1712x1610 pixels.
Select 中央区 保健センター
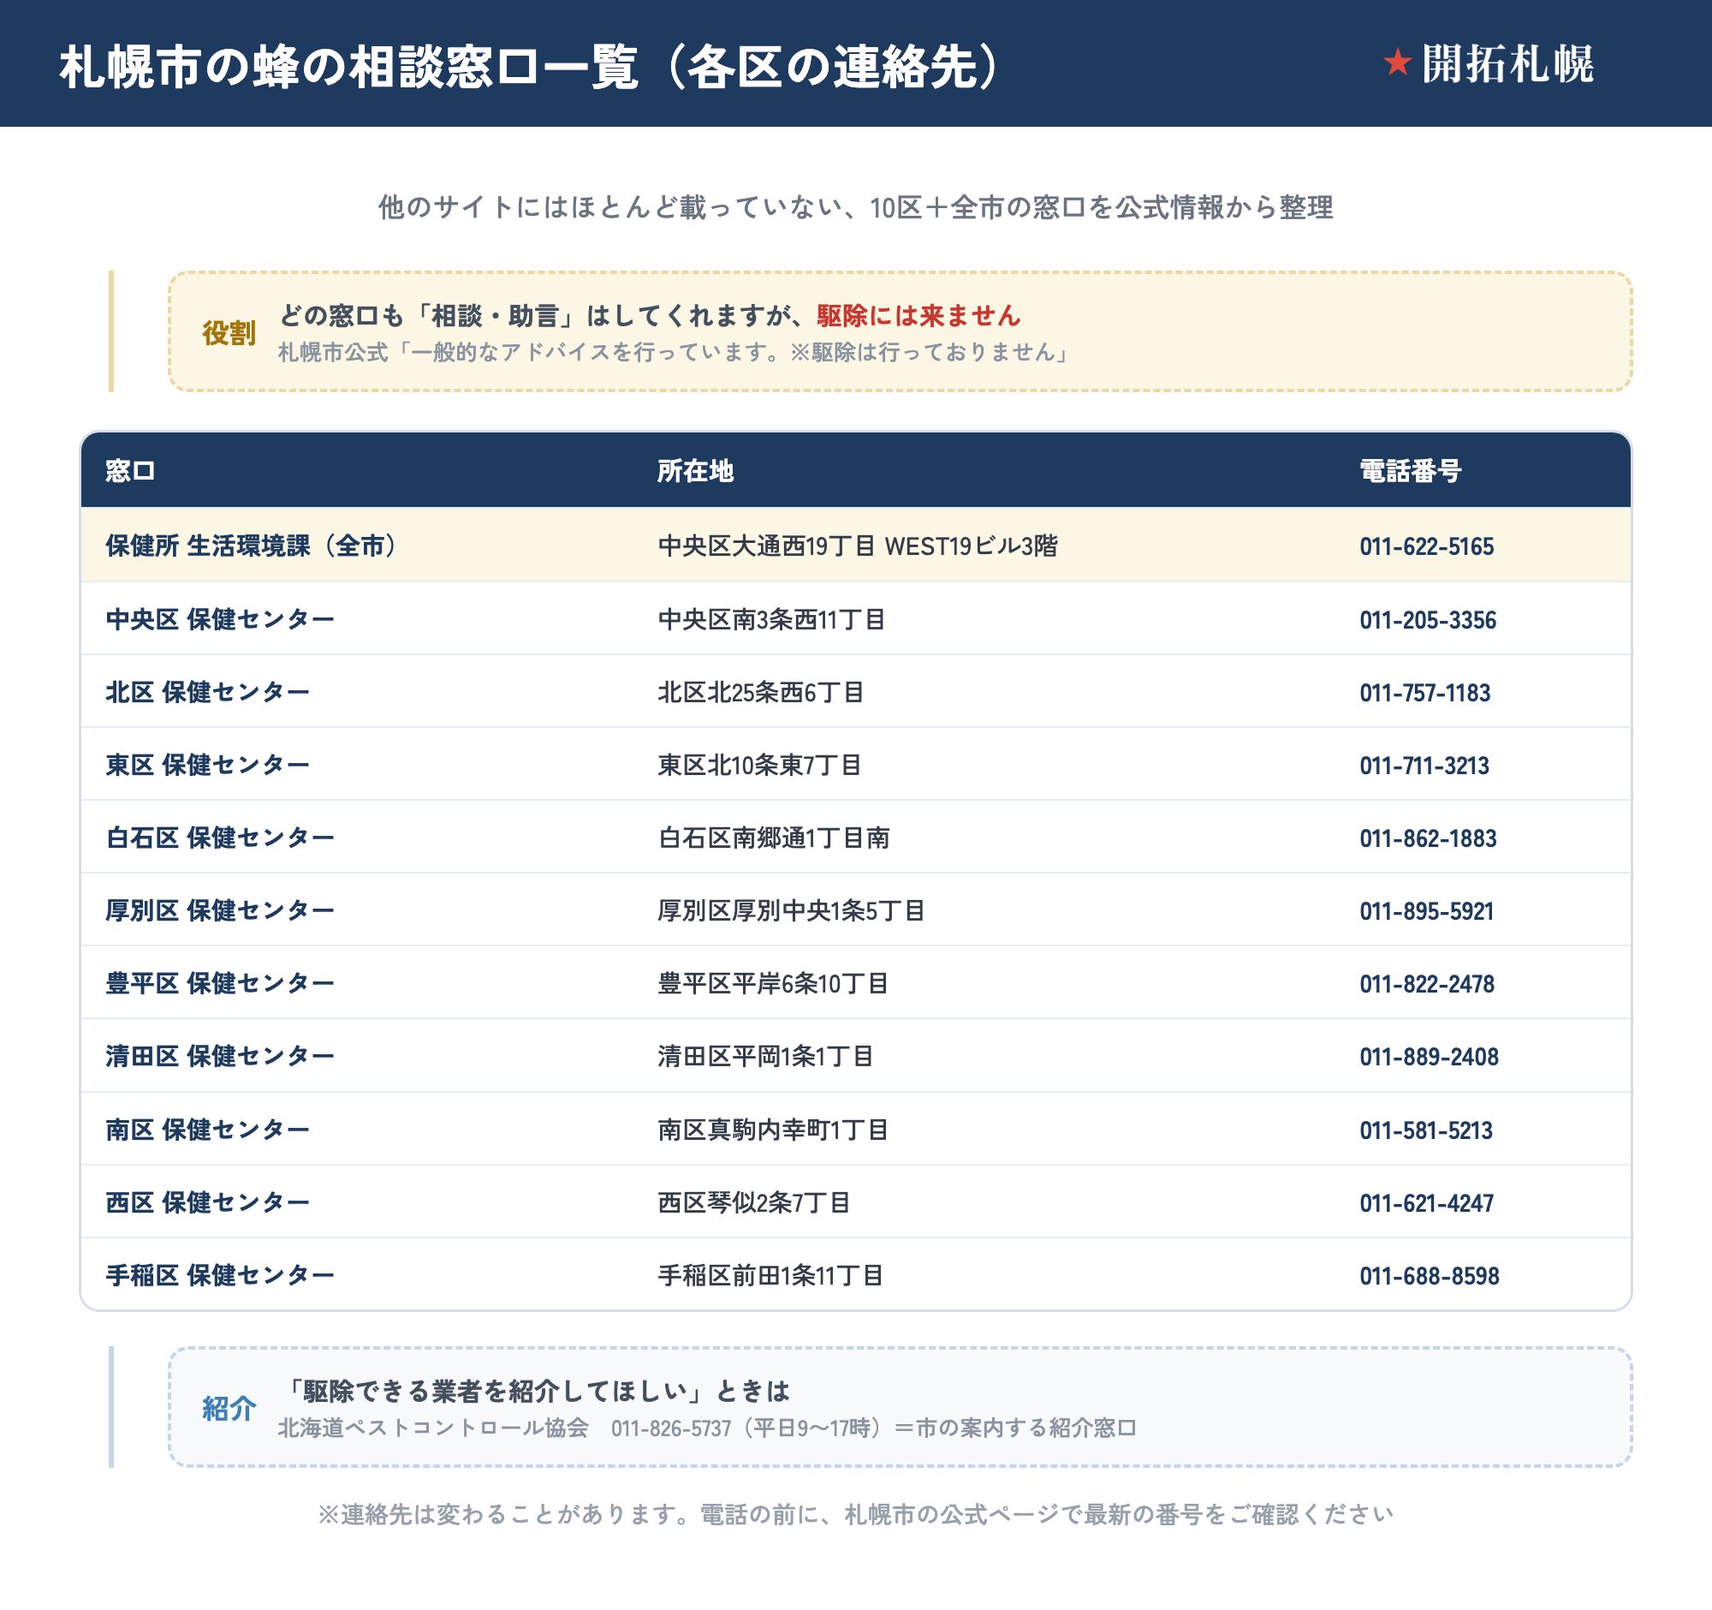pyautogui.click(x=220, y=618)
